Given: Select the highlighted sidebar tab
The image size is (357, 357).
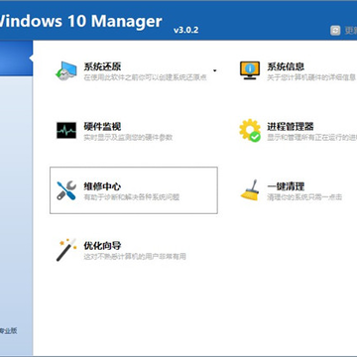Looking at the screenshot, I should pyautogui.click(x=16, y=59).
